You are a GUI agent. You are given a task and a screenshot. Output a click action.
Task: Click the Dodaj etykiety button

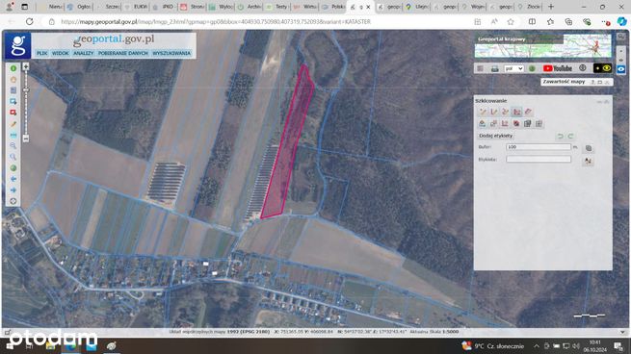[496, 136]
